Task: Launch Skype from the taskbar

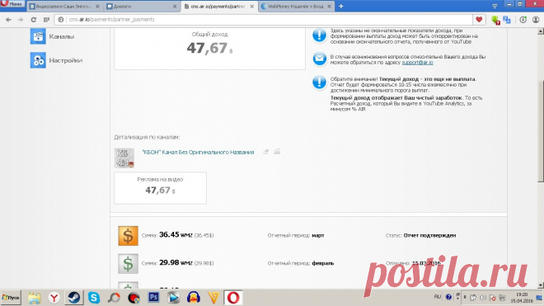Action: point(94,298)
